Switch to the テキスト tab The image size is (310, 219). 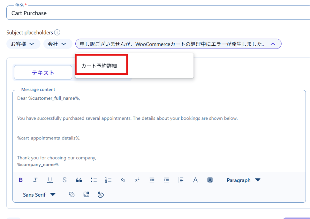pyautogui.click(x=43, y=73)
